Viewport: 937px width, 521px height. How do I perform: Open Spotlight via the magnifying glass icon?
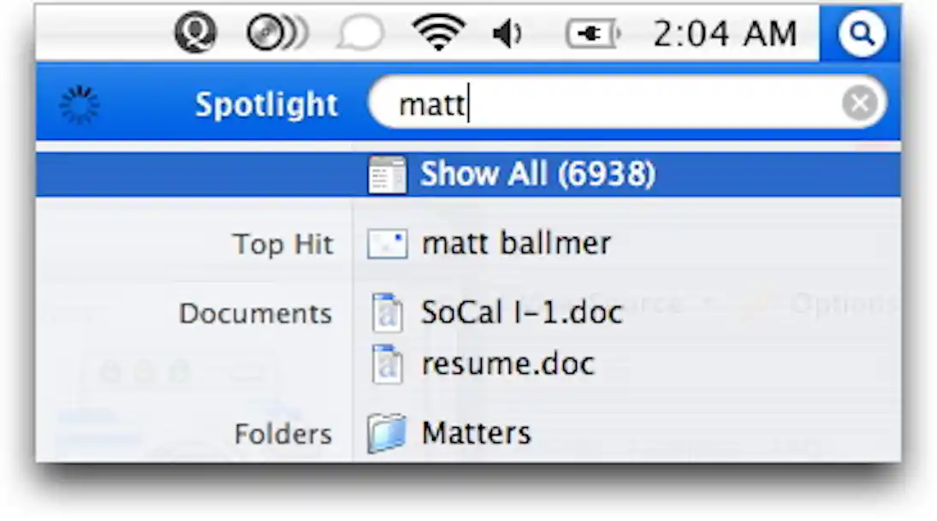point(861,33)
